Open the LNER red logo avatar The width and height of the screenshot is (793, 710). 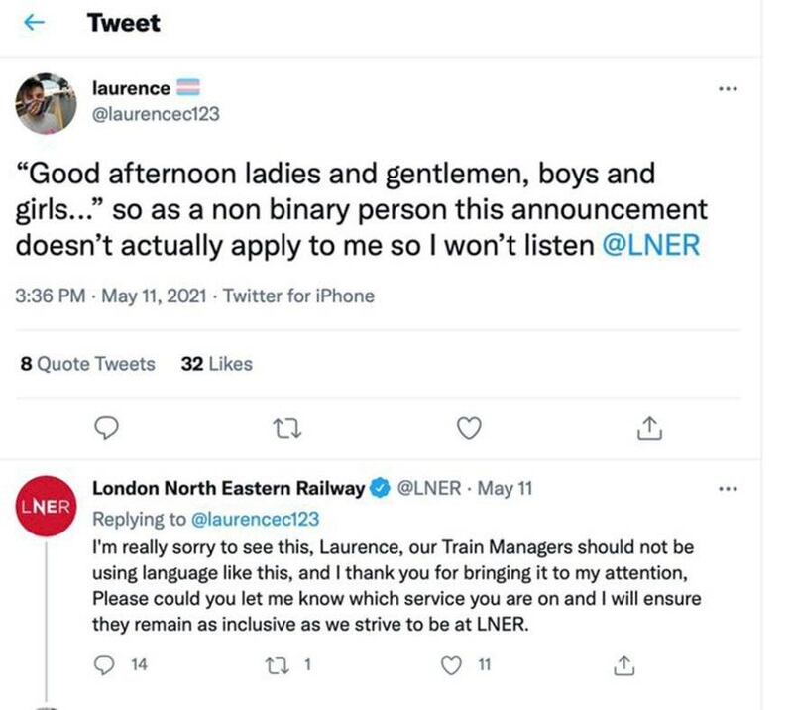click(x=45, y=506)
